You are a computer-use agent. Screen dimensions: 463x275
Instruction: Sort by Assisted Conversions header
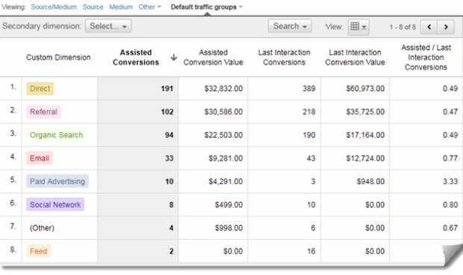pos(136,57)
